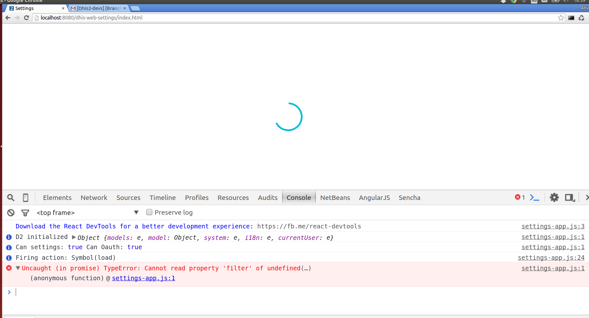Collapse the Uncaught TypeError stack trace
Image resolution: width=589 pixels, height=318 pixels.
pos(18,268)
